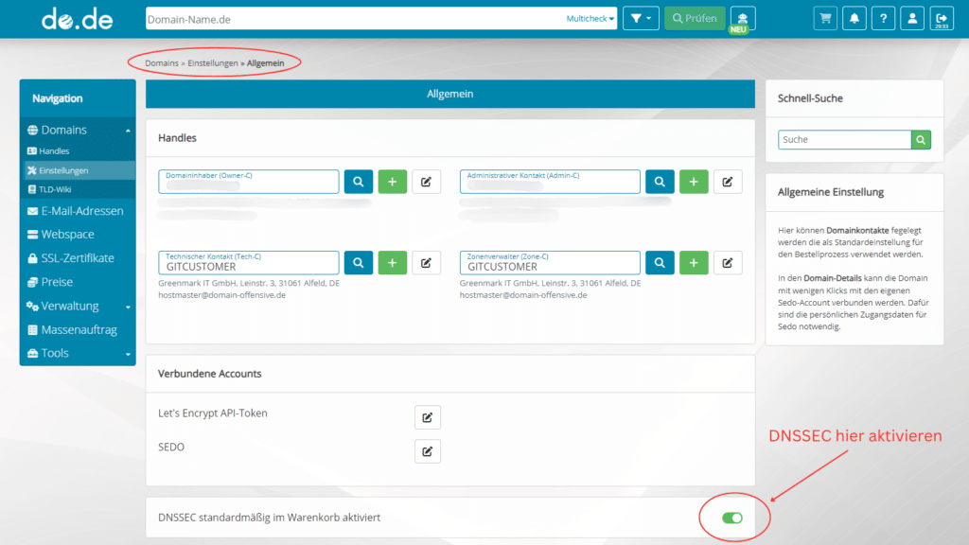Add new Technischer Kontakt (Tech-C) handle
Image resolution: width=969 pixels, height=545 pixels.
[393, 263]
